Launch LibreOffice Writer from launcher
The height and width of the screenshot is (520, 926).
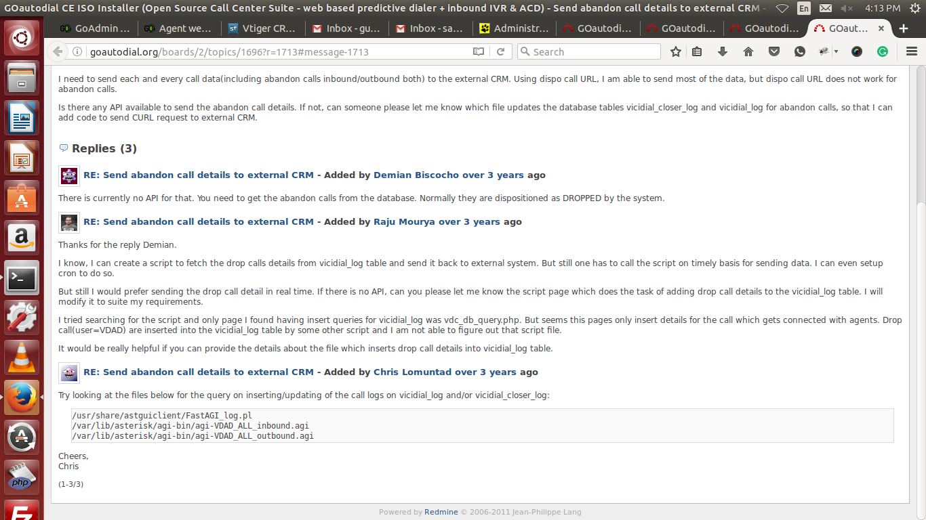(22, 118)
